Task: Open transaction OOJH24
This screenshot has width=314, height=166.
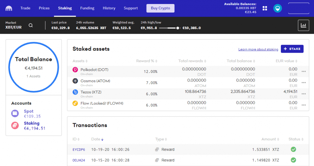Action: [79, 160]
